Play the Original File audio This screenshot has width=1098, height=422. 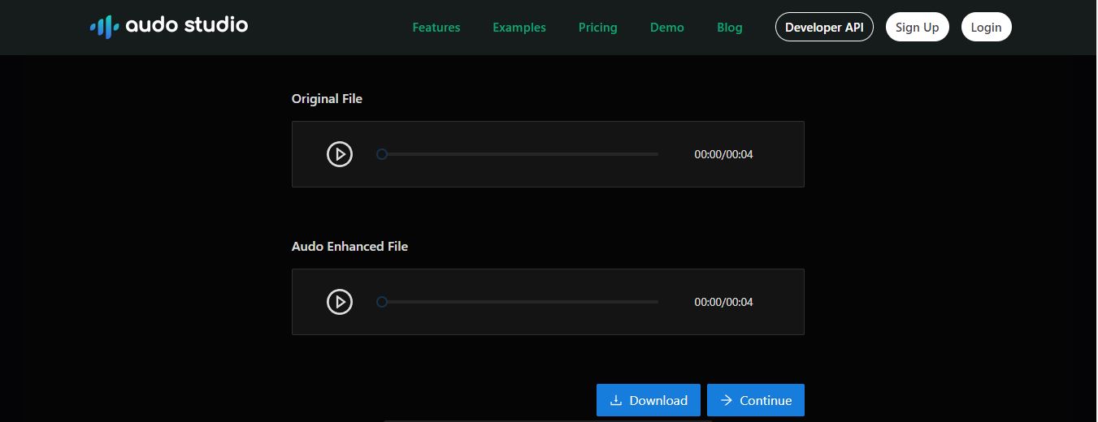pyautogui.click(x=340, y=154)
